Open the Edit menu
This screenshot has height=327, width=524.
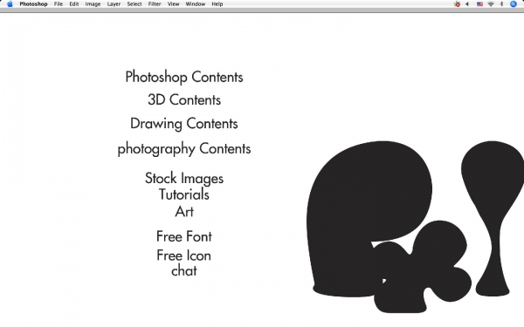pyautogui.click(x=74, y=4)
